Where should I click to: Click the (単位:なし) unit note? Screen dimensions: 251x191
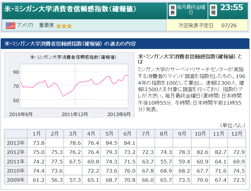(233, 125)
